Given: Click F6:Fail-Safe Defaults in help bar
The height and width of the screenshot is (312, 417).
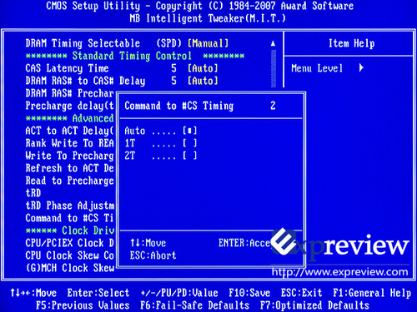Looking at the screenshot, I should click(194, 305).
